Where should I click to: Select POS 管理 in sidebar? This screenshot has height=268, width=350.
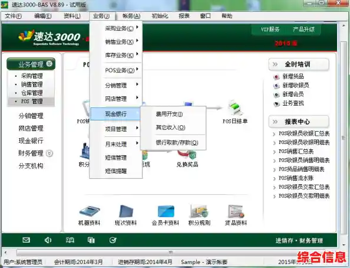[x=31, y=102]
